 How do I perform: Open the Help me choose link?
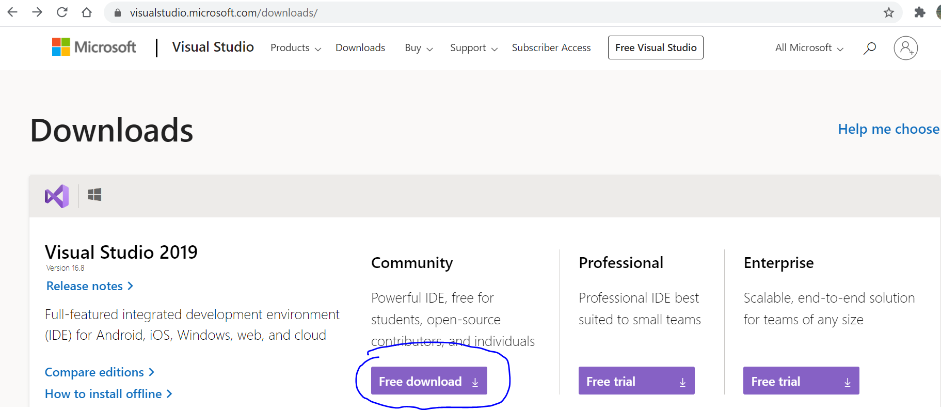point(888,129)
